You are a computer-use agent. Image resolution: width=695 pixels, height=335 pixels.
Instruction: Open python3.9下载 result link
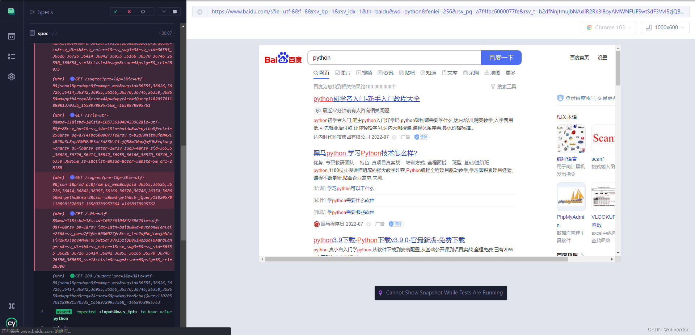pos(389,240)
